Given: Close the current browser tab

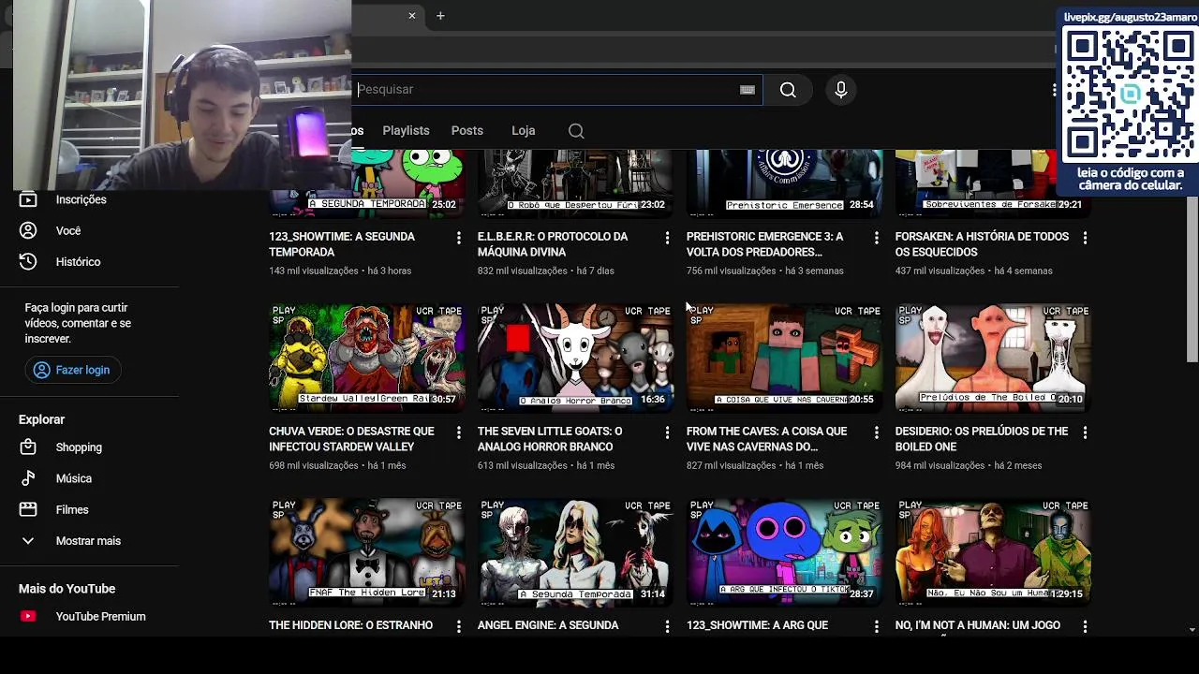Looking at the screenshot, I should [411, 16].
